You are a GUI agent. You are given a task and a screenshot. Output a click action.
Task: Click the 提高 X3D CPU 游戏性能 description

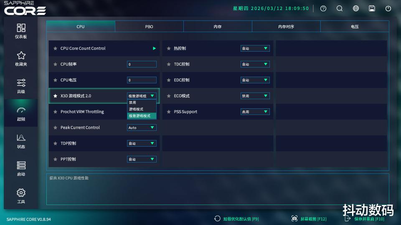pos(69,178)
